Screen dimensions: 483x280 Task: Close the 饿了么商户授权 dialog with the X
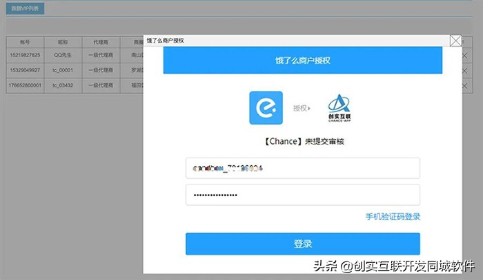pyautogui.click(x=455, y=41)
